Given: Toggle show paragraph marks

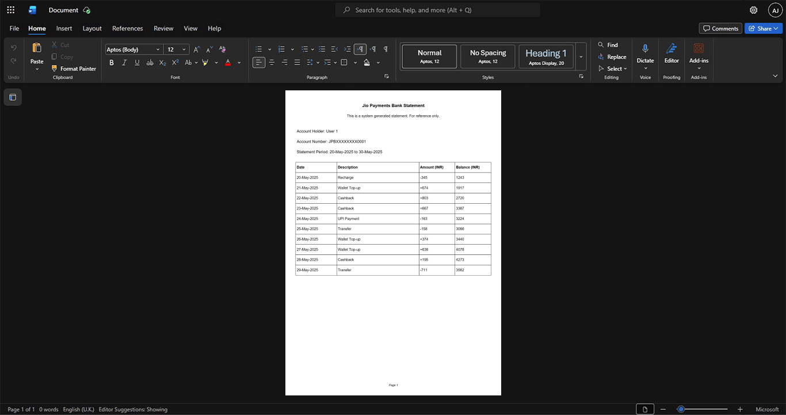Looking at the screenshot, I should point(386,50).
